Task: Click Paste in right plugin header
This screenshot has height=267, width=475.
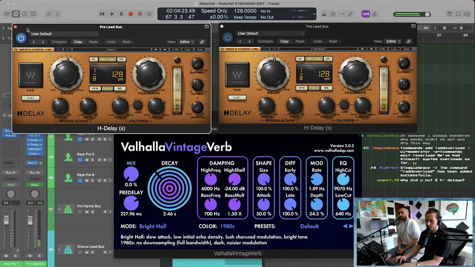Action: (300, 42)
